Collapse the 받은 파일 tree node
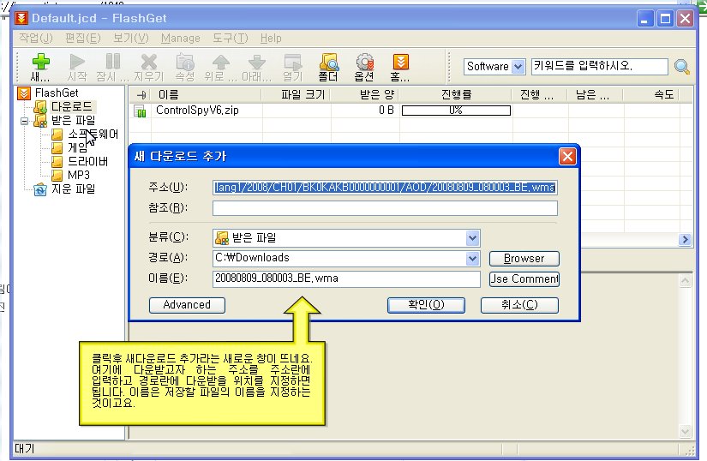Screen dimensions: 707x461 coord(26,121)
